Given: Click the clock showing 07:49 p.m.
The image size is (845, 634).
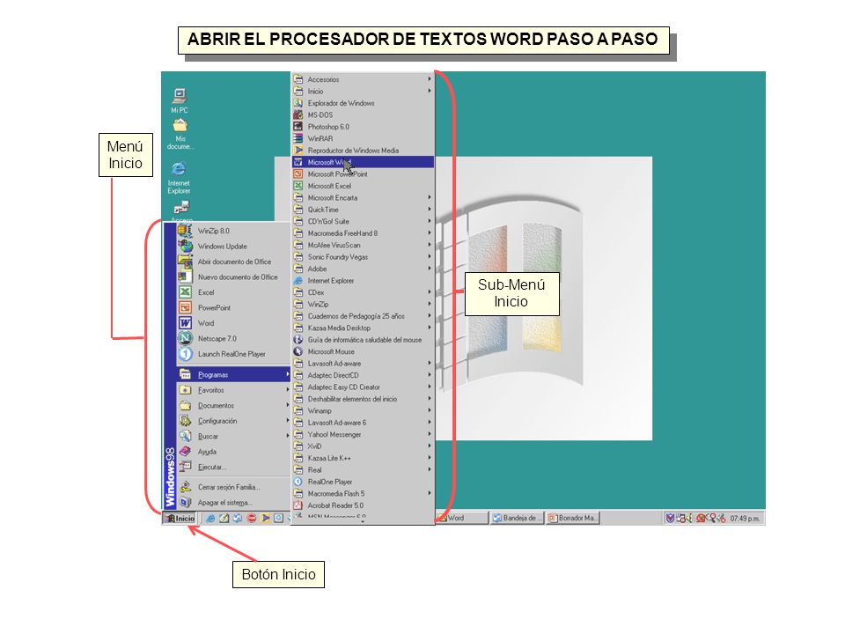Looking at the screenshot, I should tap(746, 518).
